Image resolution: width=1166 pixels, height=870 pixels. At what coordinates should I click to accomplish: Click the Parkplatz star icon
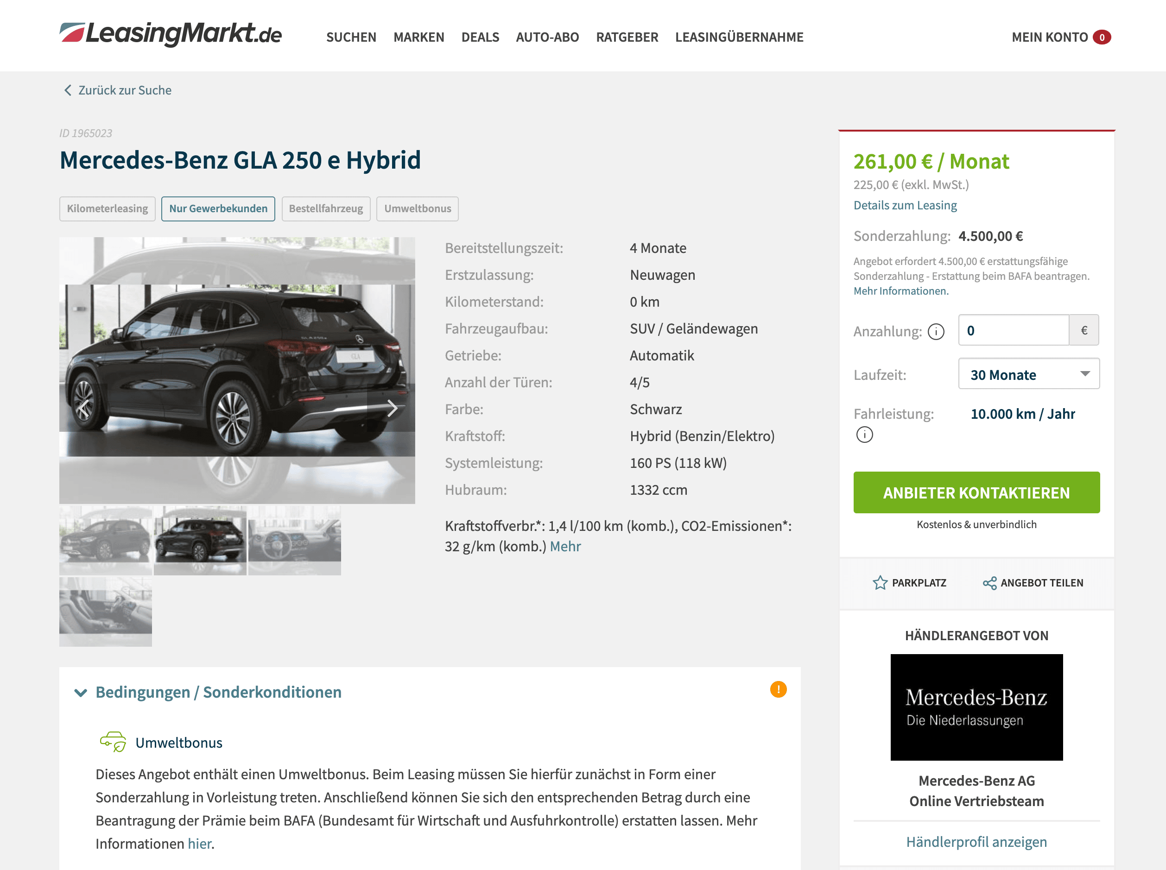880,582
